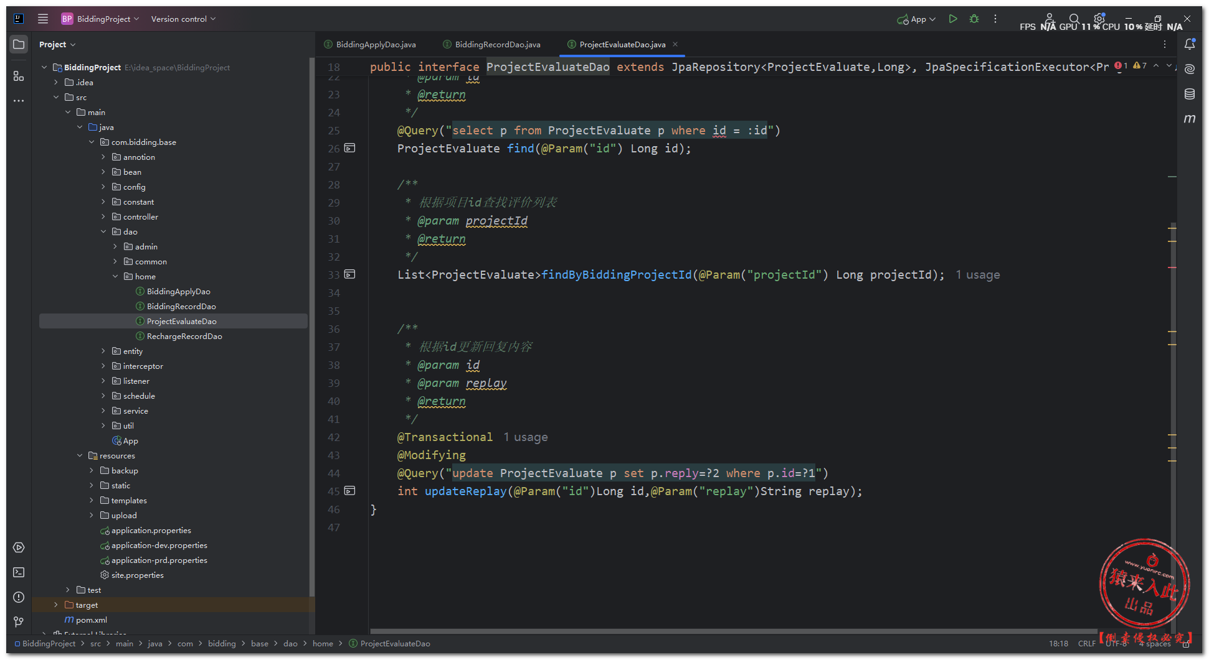Click the Run App play button
Screen dimensions: 1209x660
coord(952,19)
